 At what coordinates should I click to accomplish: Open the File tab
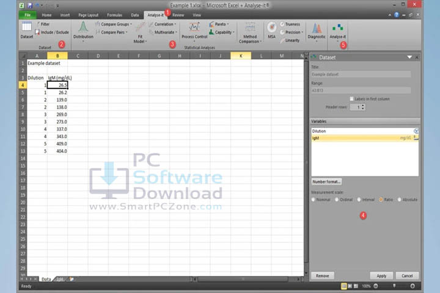click(x=28, y=15)
